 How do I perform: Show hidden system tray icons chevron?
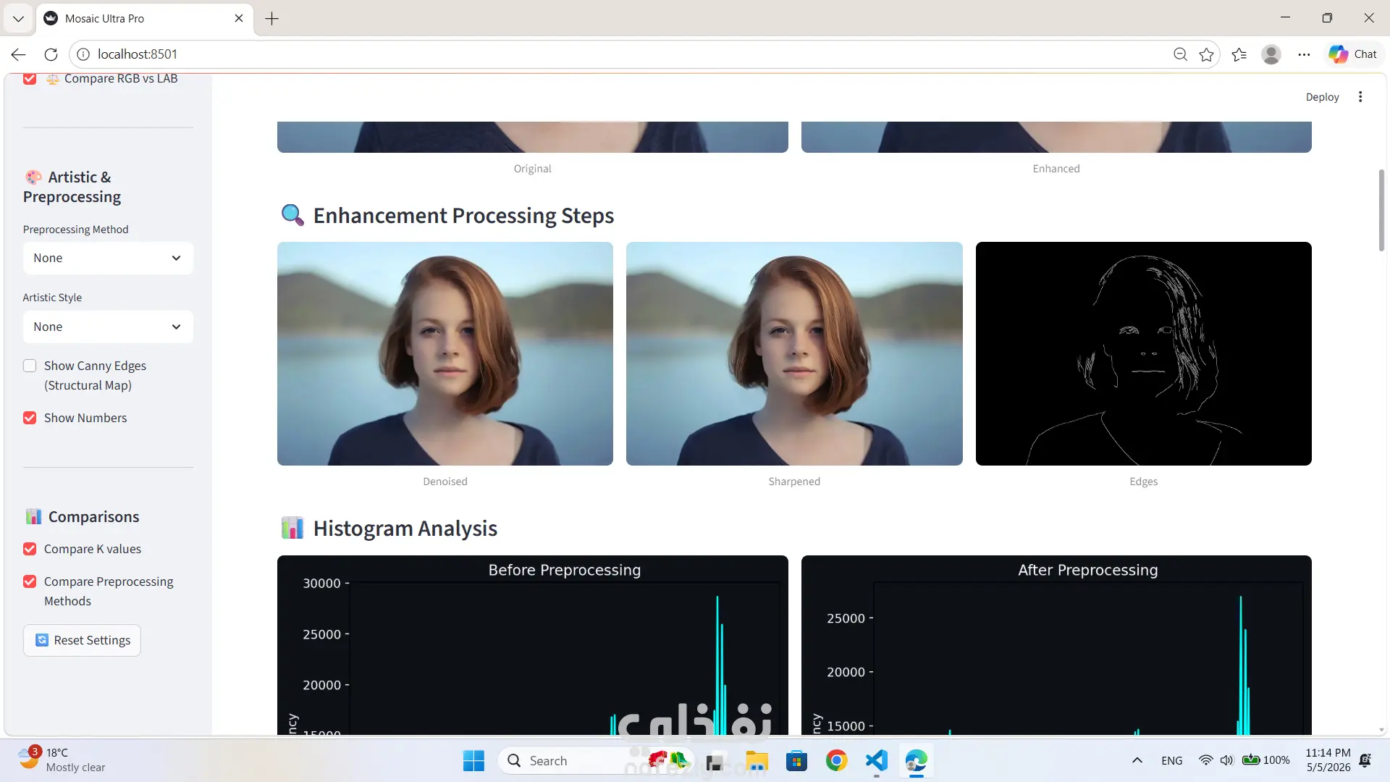[1137, 760]
